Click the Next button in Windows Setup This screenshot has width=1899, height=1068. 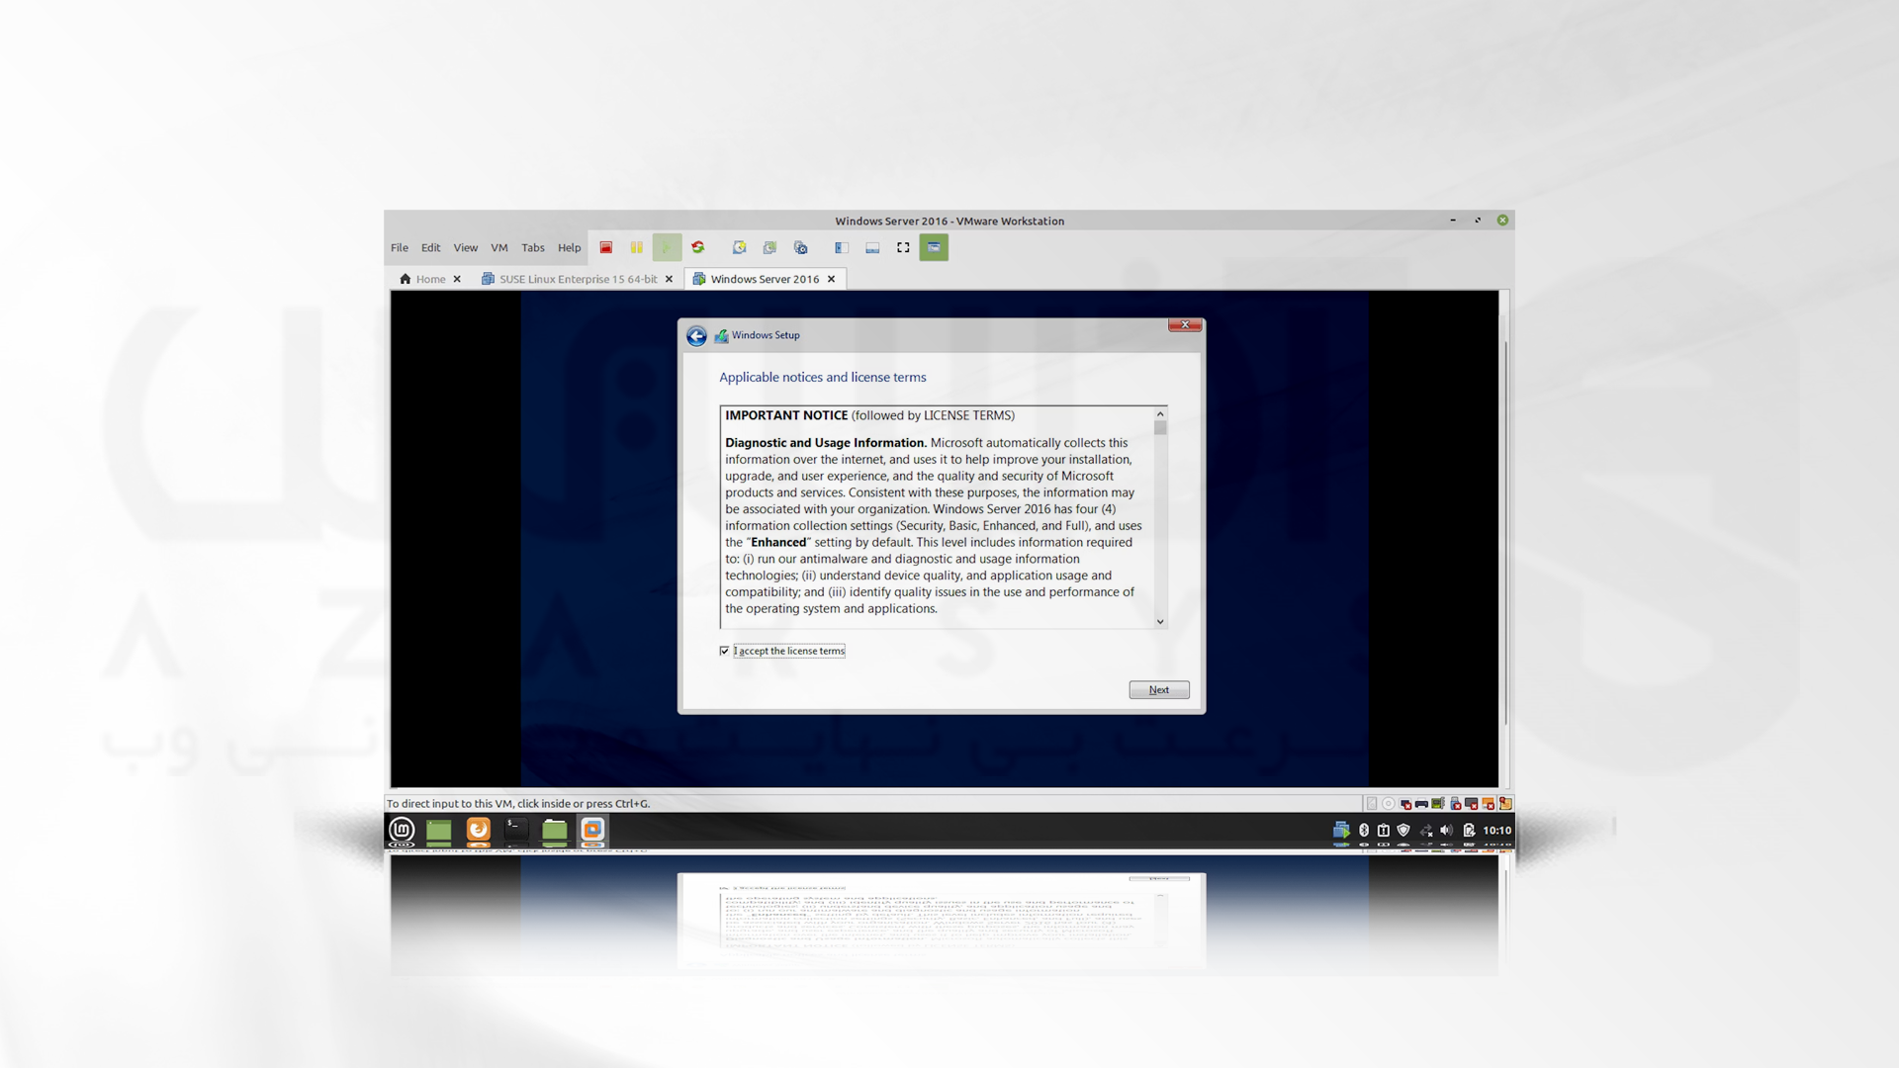[1158, 688]
